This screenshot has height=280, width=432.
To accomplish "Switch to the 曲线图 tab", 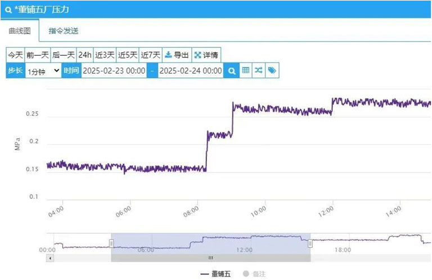I will pyautogui.click(x=20, y=30).
